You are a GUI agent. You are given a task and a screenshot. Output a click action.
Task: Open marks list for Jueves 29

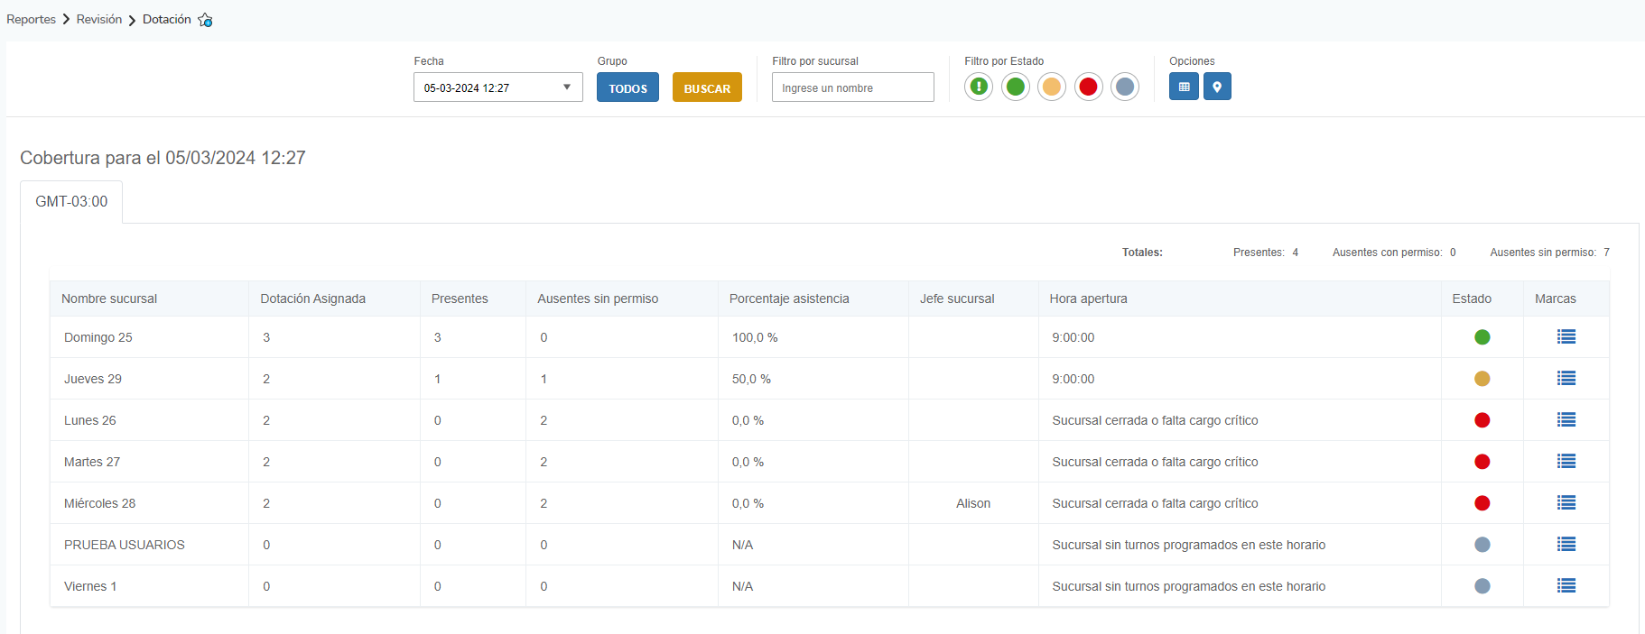coord(1566,379)
